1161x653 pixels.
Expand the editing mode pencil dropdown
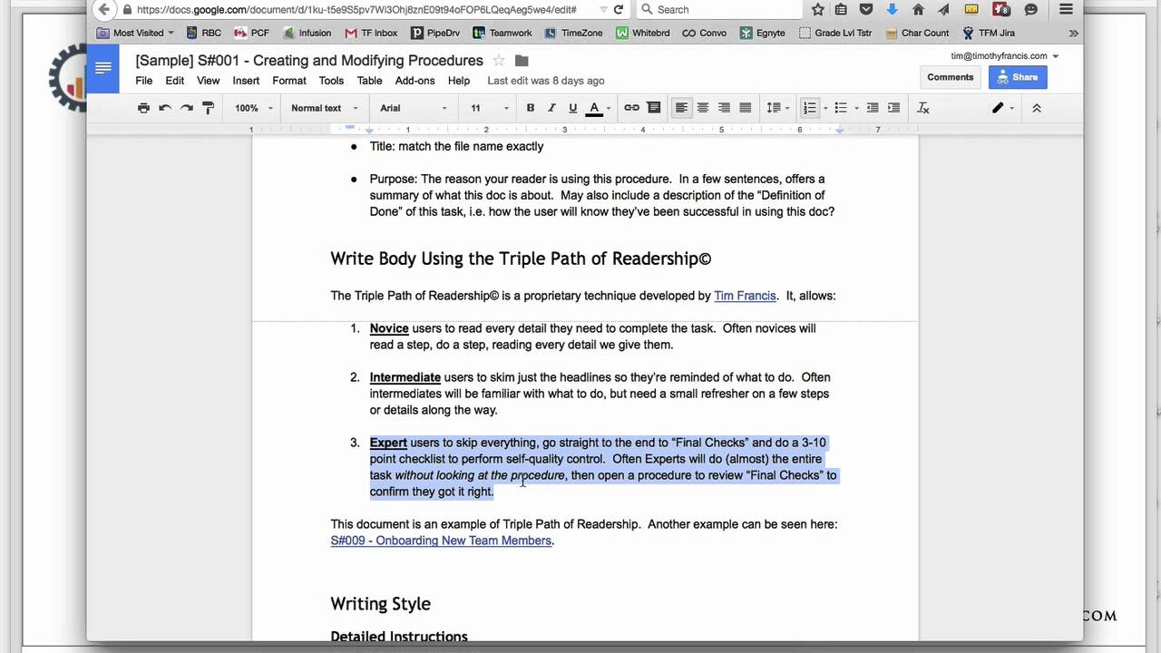tap(1003, 108)
